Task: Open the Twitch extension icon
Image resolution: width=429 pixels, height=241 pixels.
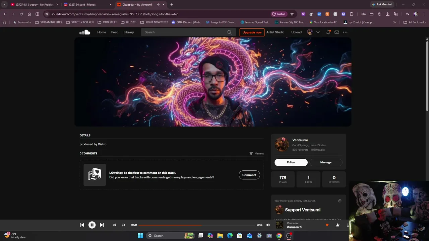Action: (x=344, y=14)
